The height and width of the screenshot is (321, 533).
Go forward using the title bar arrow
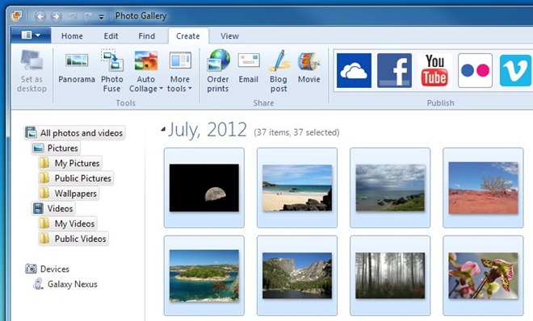[x=56, y=16]
